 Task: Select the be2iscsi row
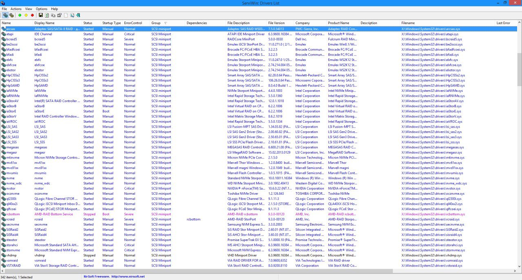(258, 44)
